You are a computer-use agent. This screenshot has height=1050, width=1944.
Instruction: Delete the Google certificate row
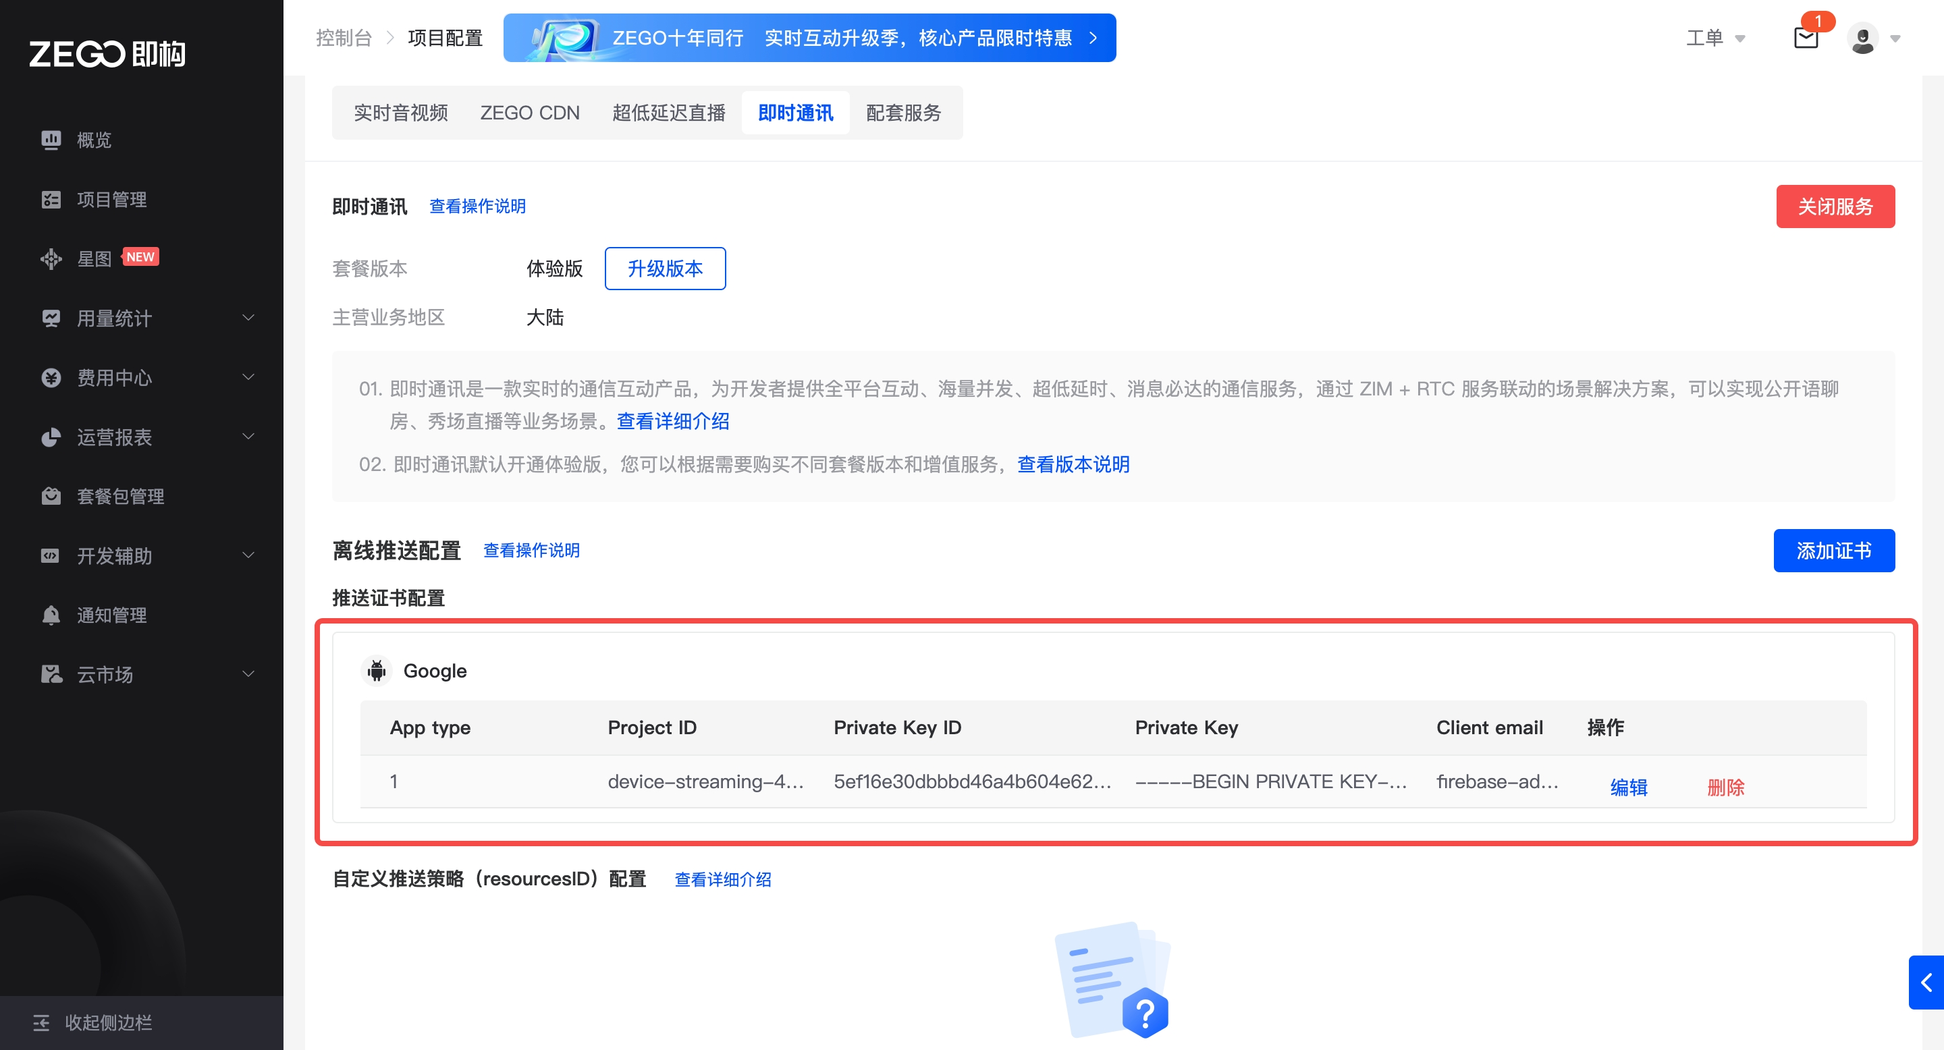pyautogui.click(x=1726, y=787)
